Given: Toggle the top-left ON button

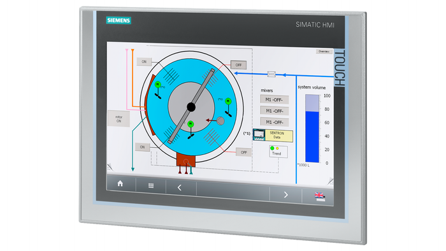Looking at the screenshot, I should pos(144,62).
